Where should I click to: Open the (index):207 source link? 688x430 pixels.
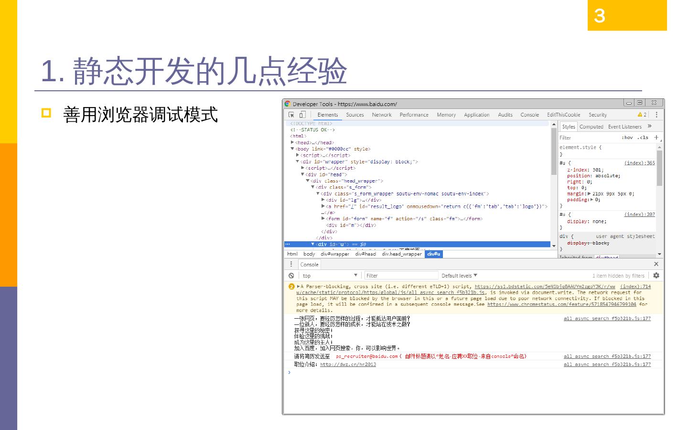(640, 215)
